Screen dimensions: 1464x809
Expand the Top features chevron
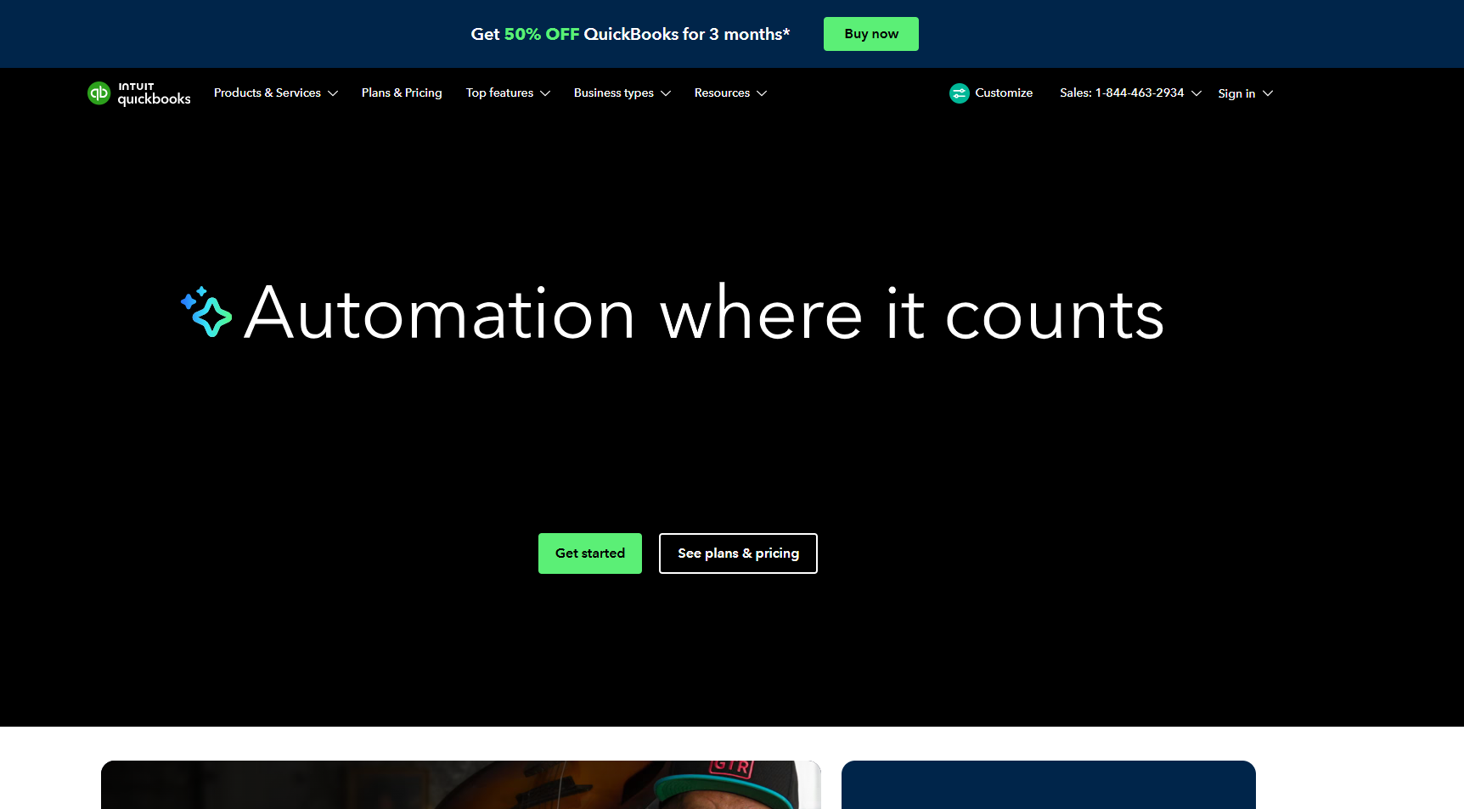pos(545,93)
